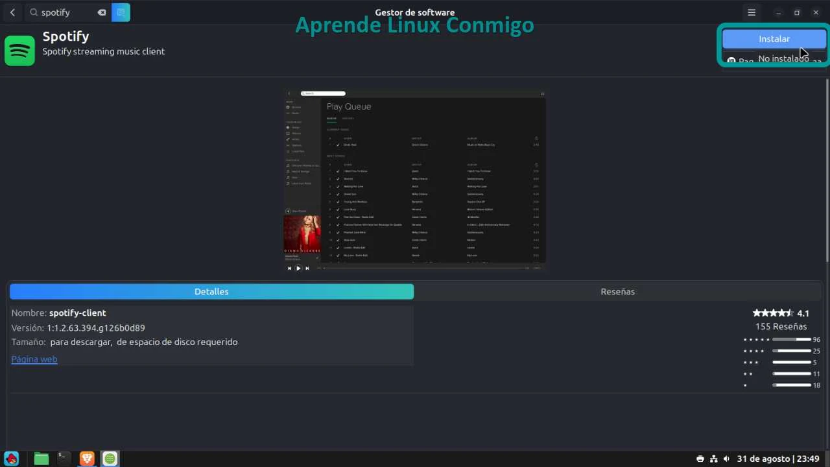Click the four-star rating bar showing 25
Screen dimensions: 830x467
click(792, 351)
